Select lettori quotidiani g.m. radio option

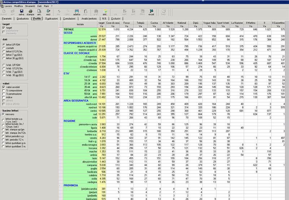click(x=4, y=143)
